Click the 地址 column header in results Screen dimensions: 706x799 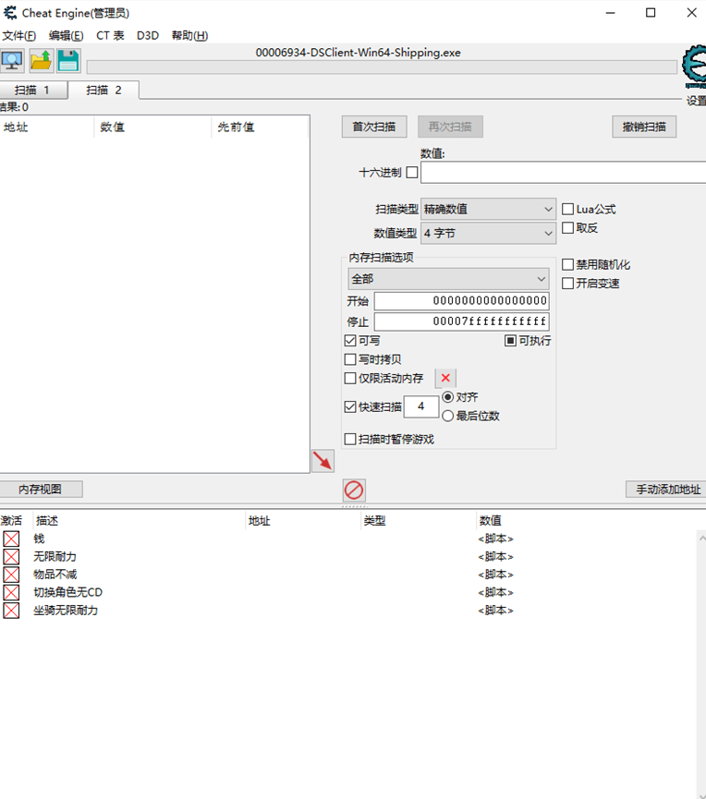pyautogui.click(x=47, y=127)
